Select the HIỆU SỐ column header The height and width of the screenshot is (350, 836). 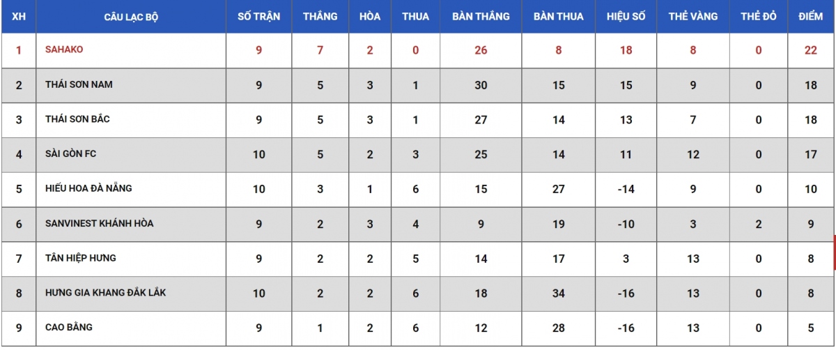tap(626, 17)
